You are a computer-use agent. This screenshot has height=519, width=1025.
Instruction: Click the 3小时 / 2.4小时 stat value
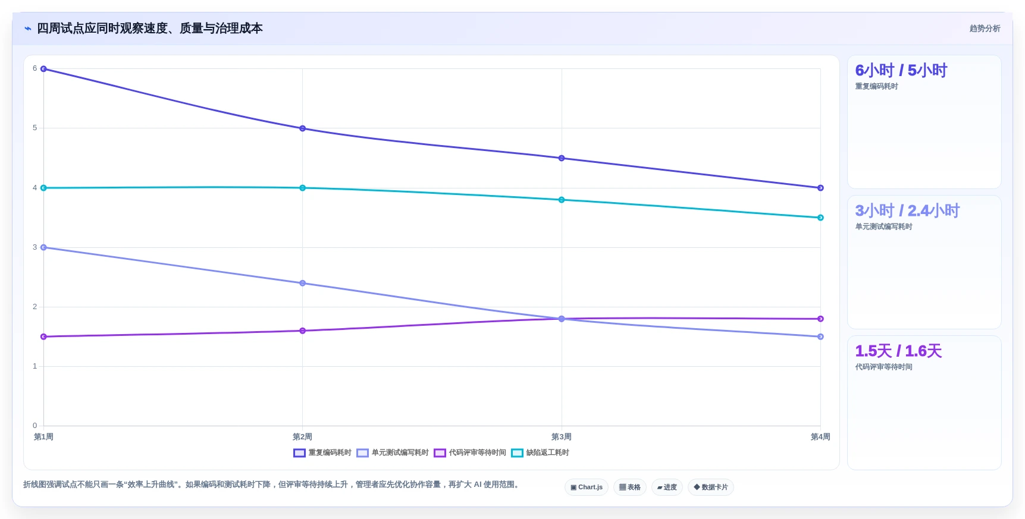point(907,211)
